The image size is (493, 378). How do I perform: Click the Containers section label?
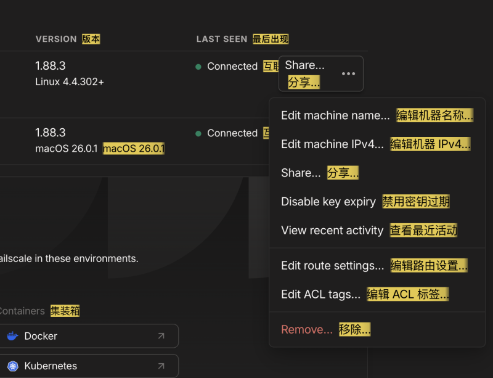[x=22, y=311]
